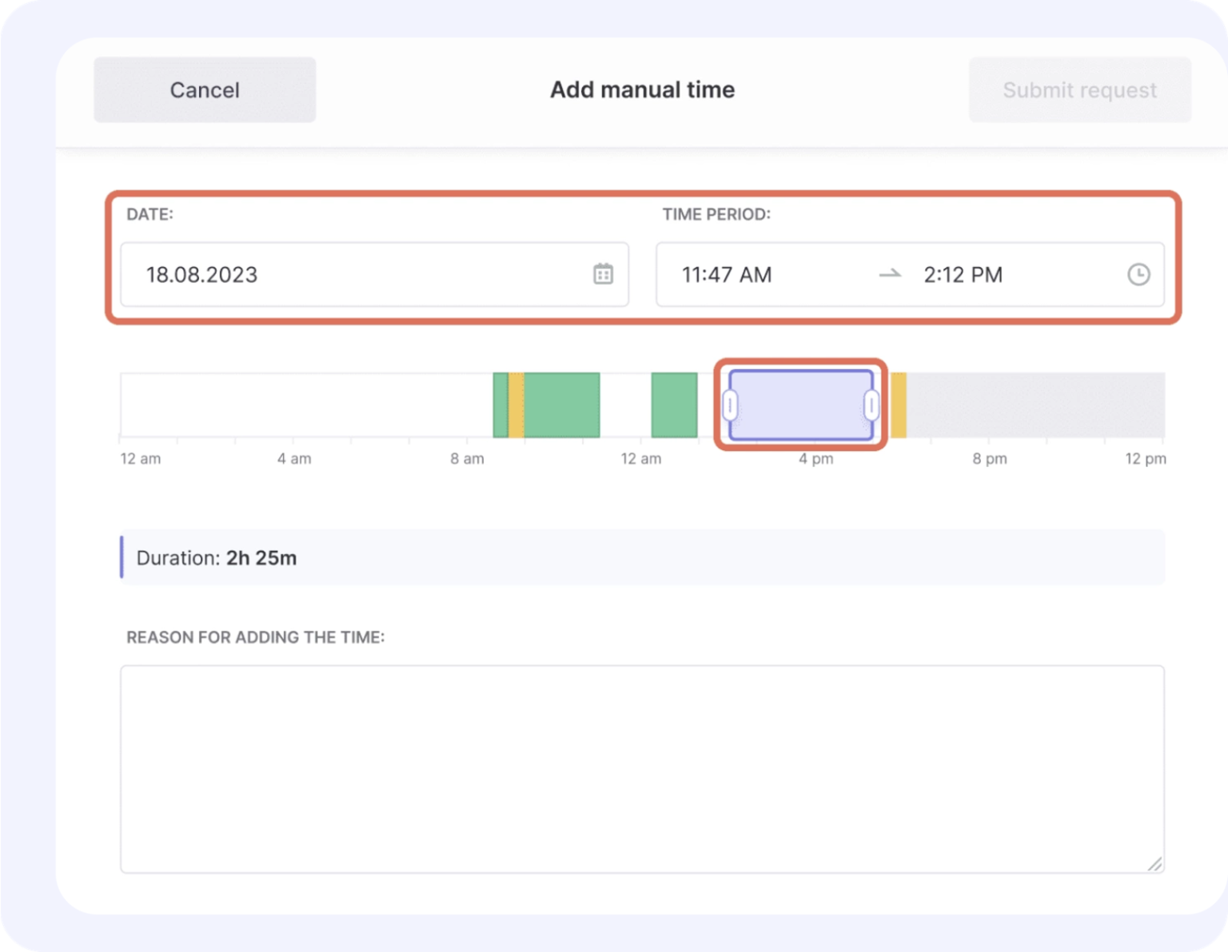1228x952 pixels.
Task: Click the empty gray timeline area after 8 pm
Action: [1039, 405]
